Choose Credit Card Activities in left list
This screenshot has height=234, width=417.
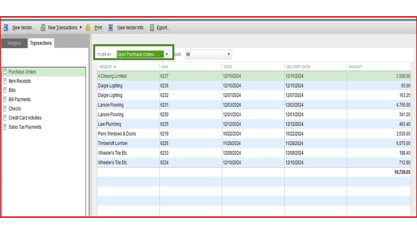25,118
